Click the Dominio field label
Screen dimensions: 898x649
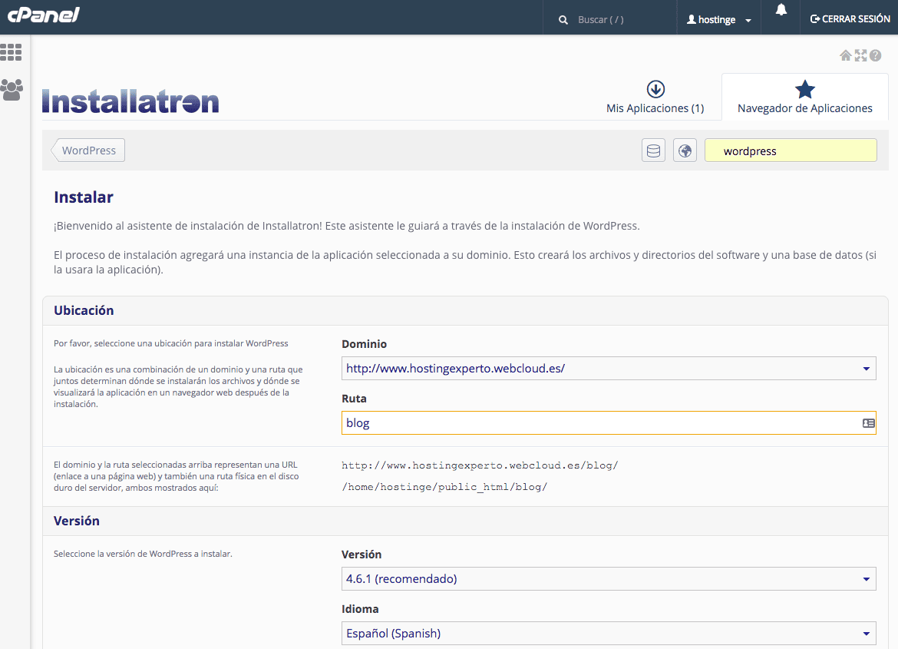(365, 344)
